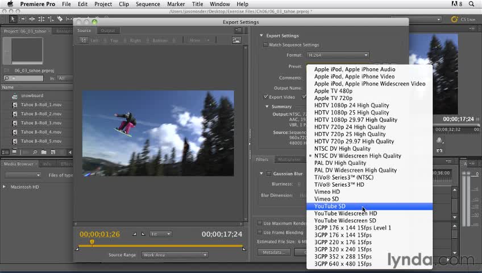Open the Media Browser tab
The width and height of the screenshot is (482, 273).
coord(18,164)
